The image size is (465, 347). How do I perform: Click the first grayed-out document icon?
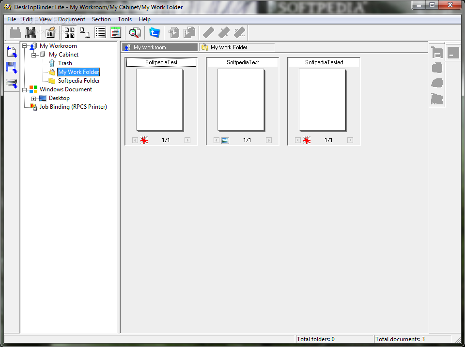tap(174, 32)
